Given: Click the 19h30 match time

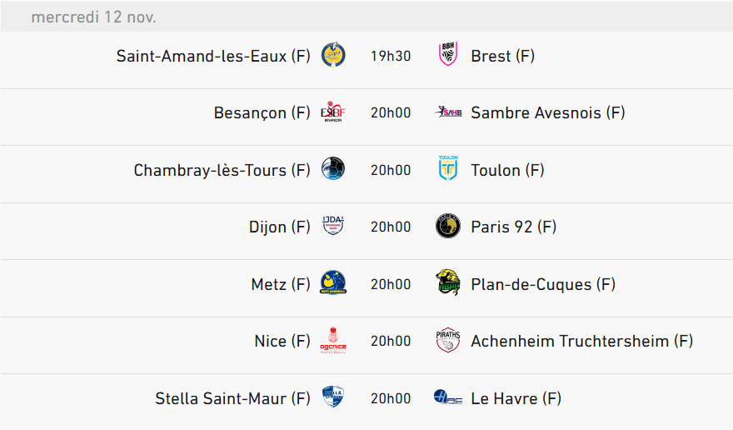Looking at the screenshot, I should coord(391,56).
